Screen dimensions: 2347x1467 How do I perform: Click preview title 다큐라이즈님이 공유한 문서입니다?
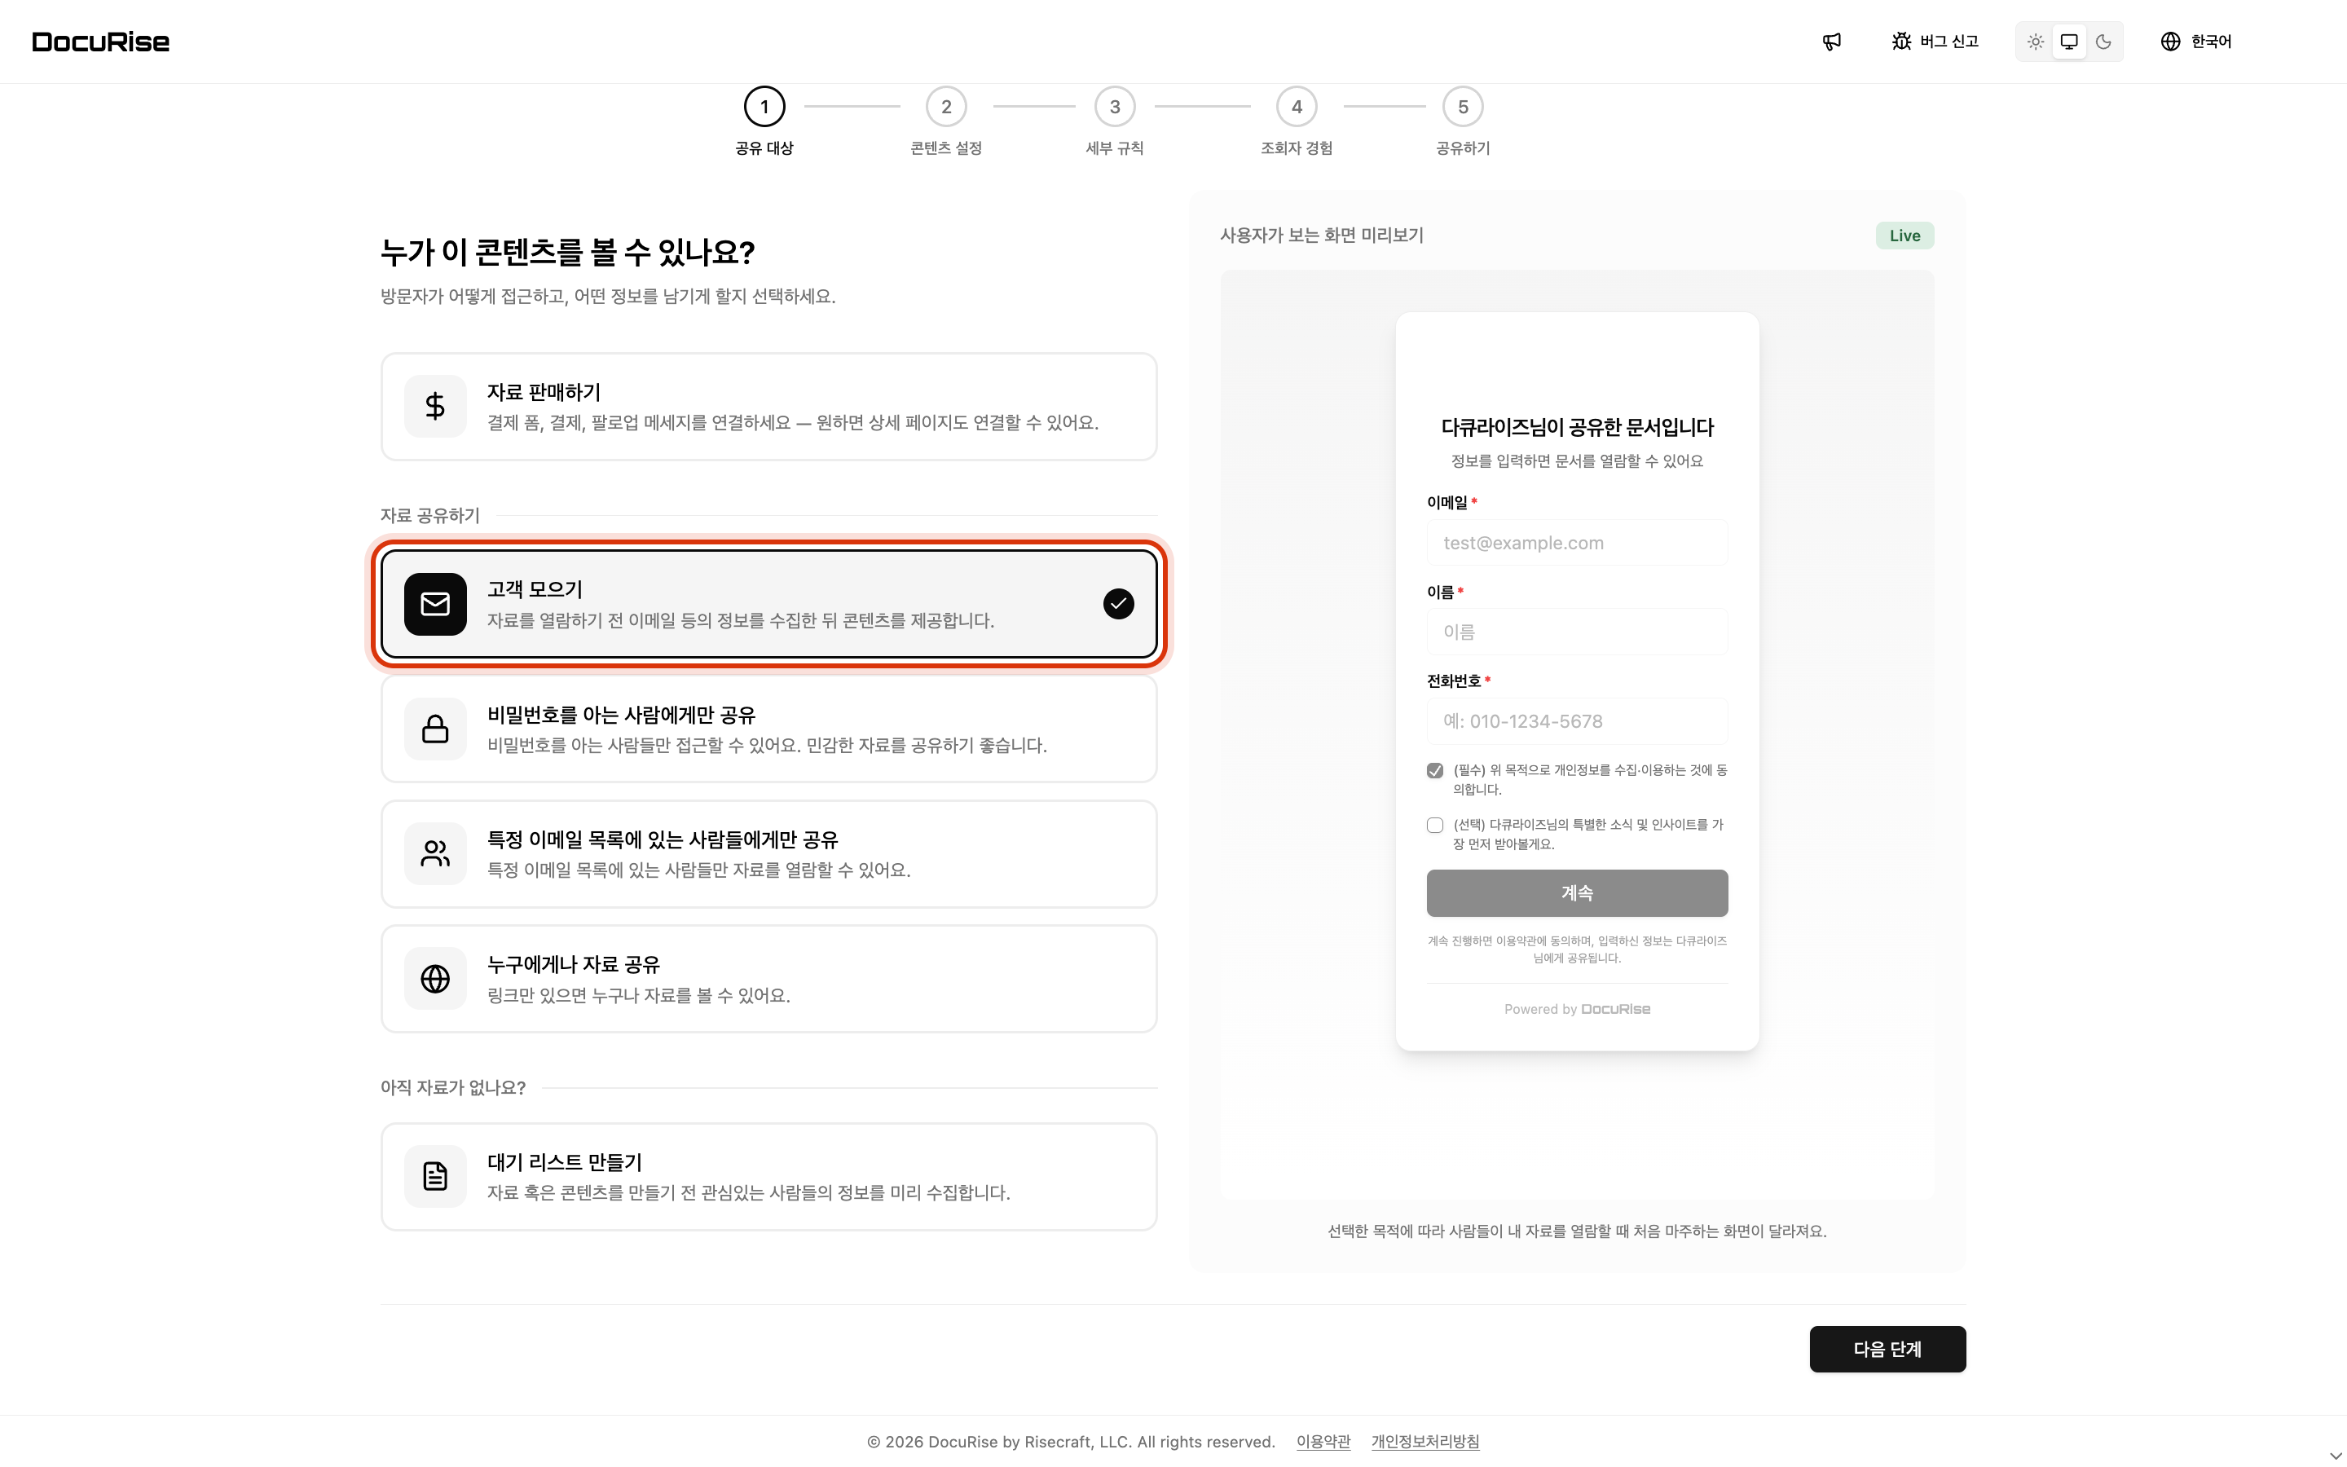coord(1577,428)
